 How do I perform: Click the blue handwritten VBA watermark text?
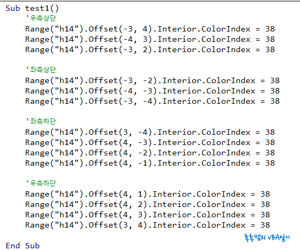(x=267, y=237)
